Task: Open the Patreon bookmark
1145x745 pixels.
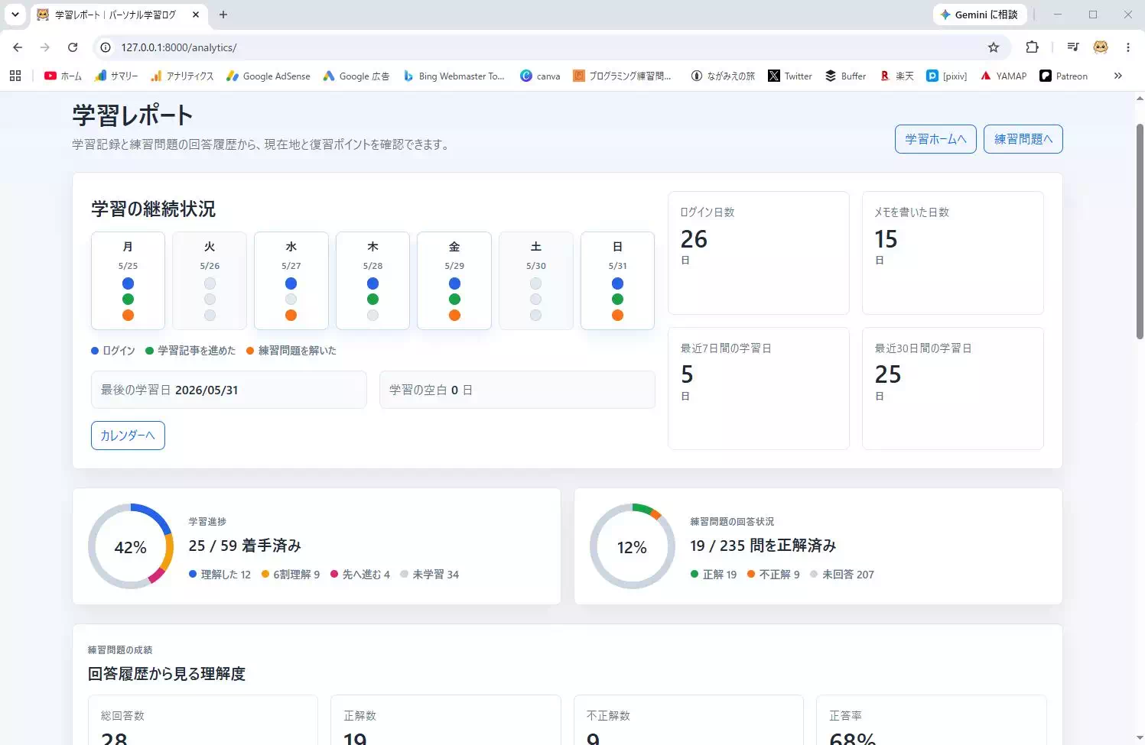Action: (x=1063, y=76)
